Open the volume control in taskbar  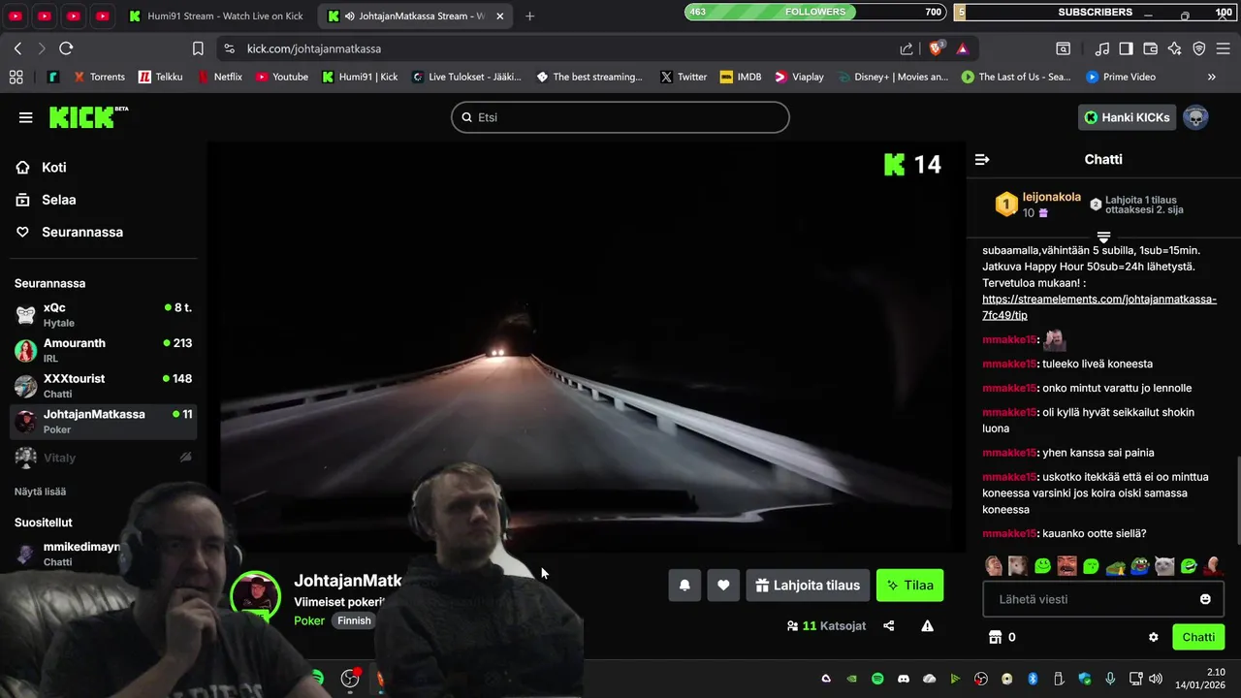(1155, 679)
